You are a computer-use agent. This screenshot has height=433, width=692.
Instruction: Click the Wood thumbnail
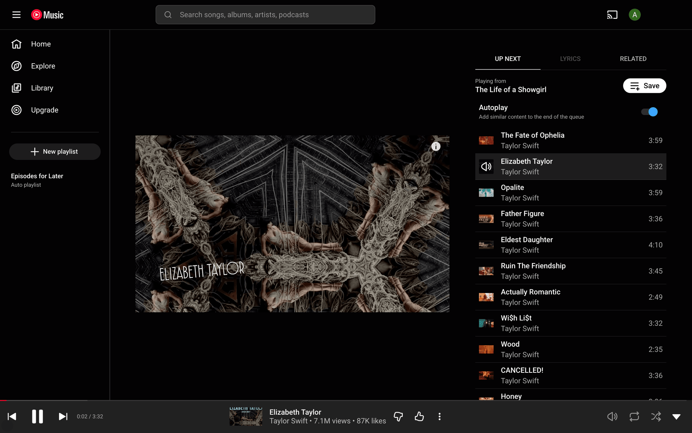click(x=486, y=349)
